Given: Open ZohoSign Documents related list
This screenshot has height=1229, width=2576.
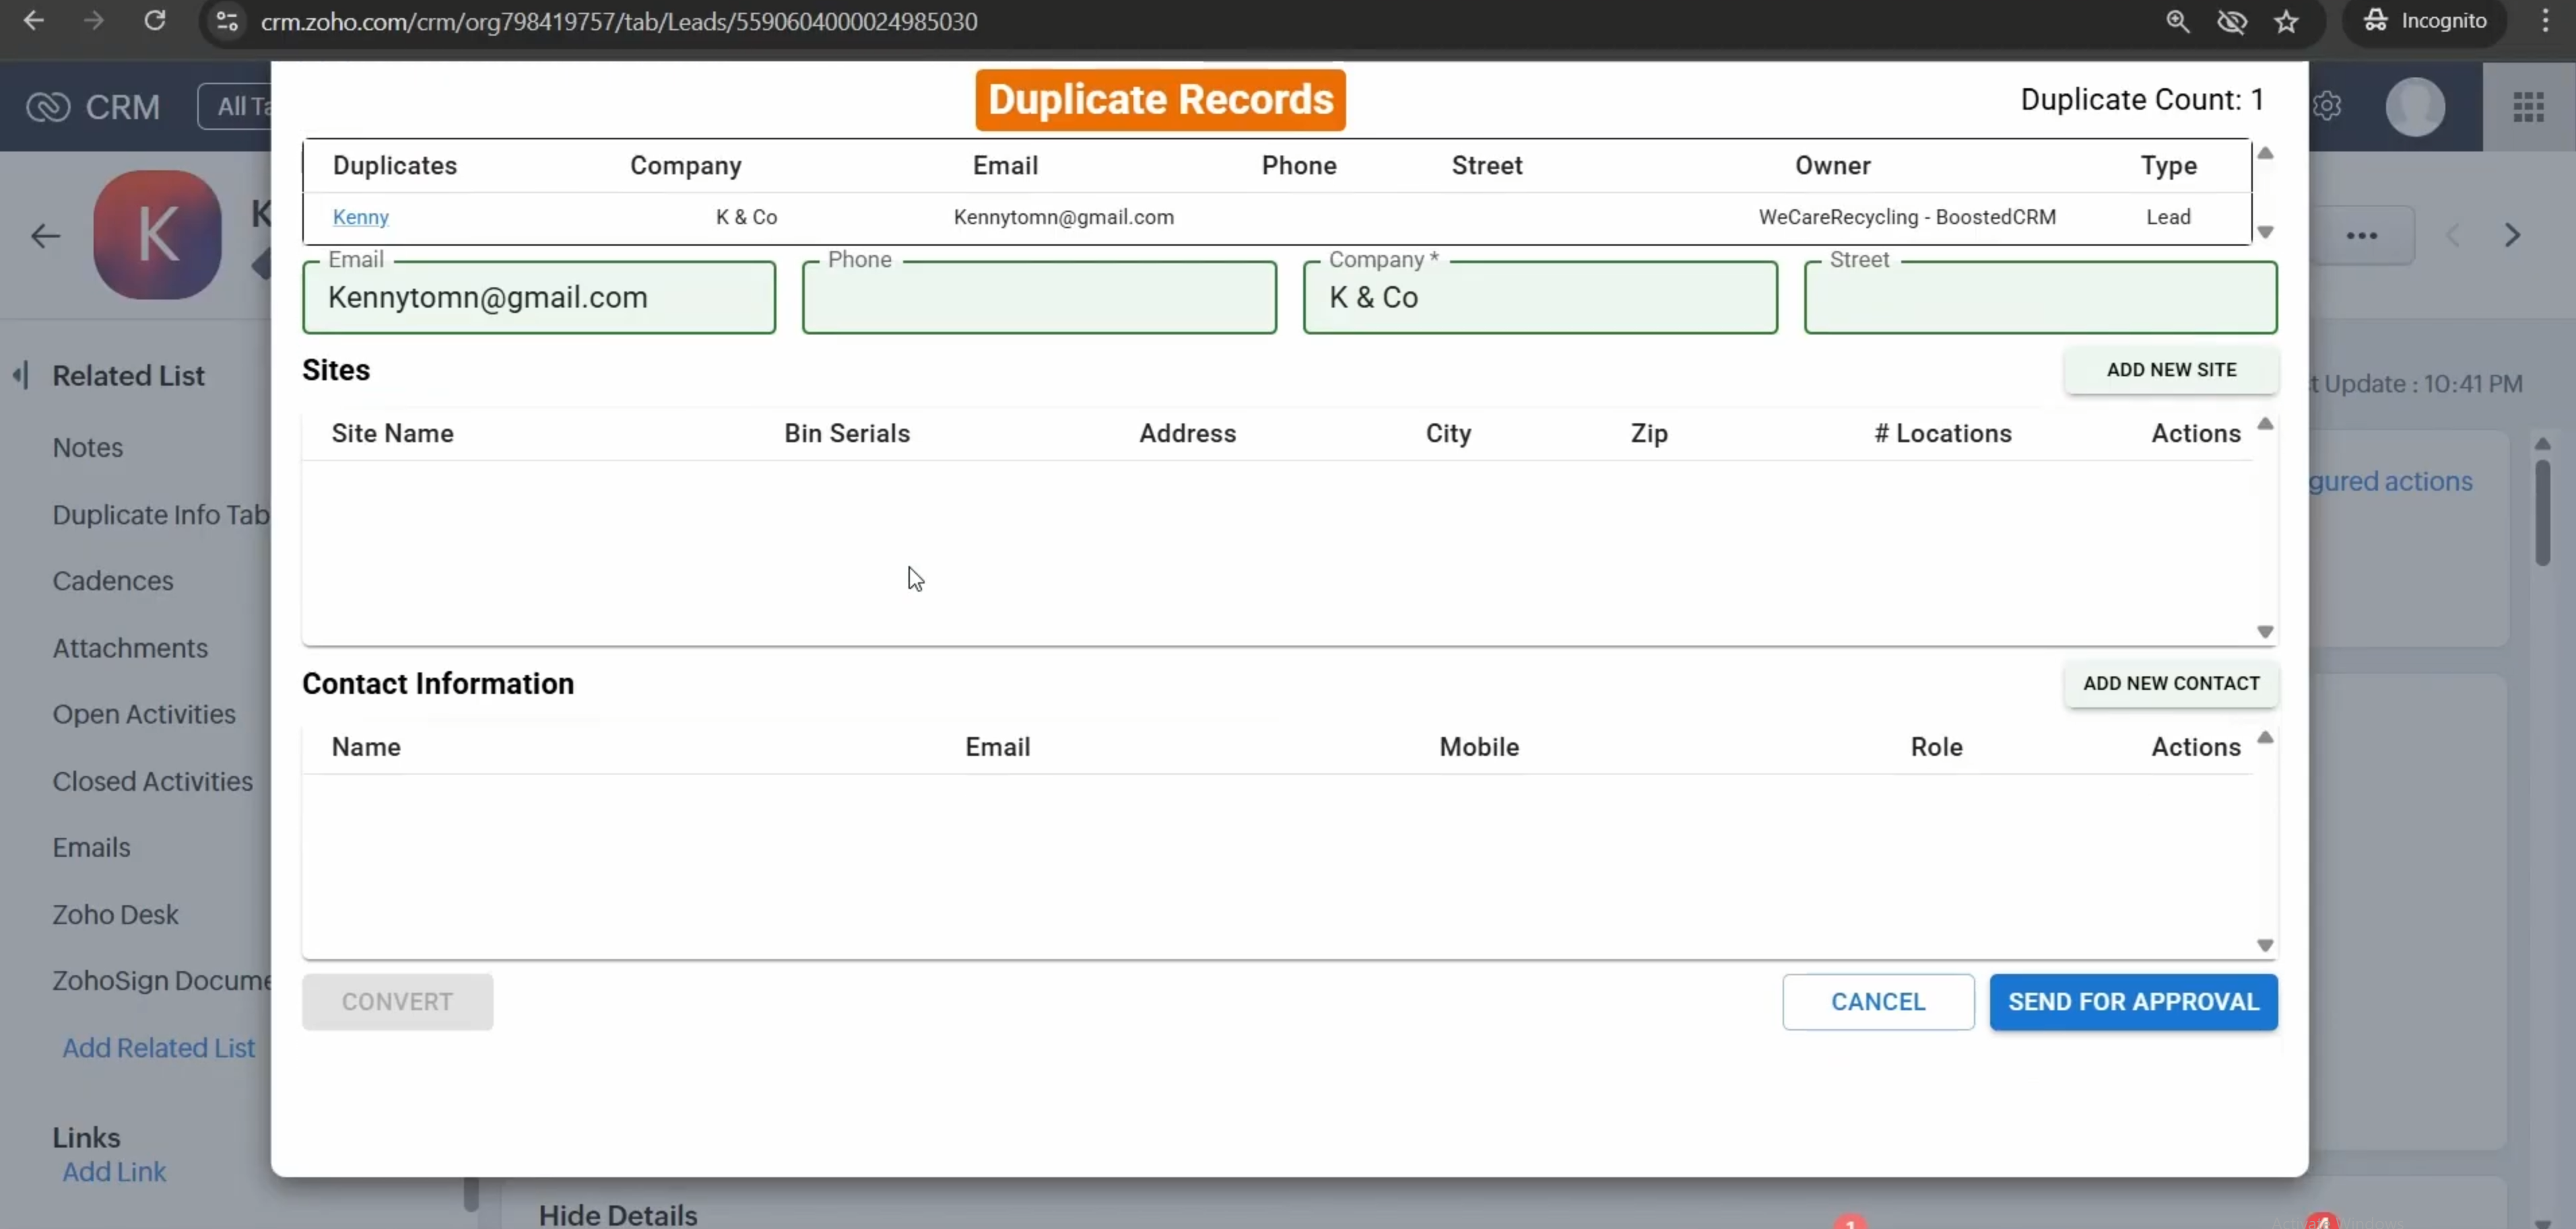Looking at the screenshot, I should coord(161,980).
